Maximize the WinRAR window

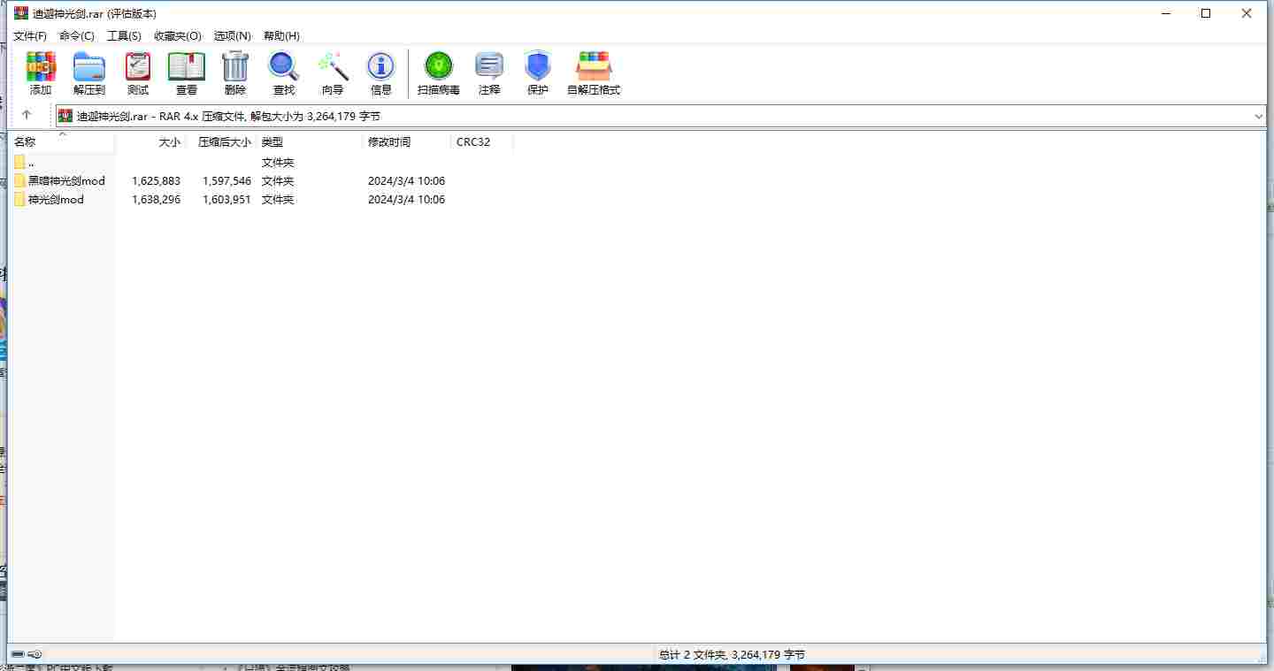1205,13
